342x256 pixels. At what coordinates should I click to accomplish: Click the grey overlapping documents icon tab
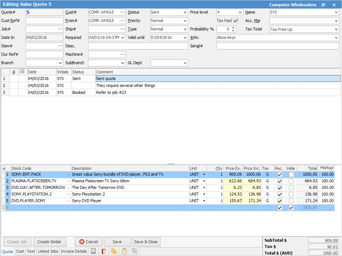click(x=135, y=251)
